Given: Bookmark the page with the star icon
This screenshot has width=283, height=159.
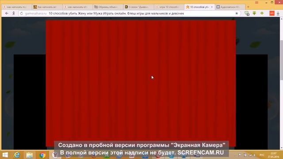Looking at the screenshot, I should [237, 13].
